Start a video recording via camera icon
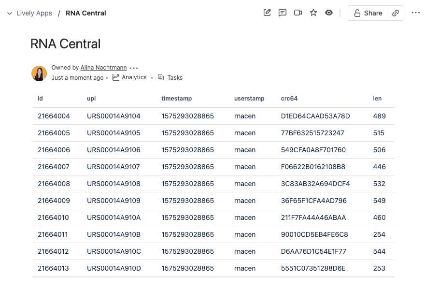425x304 pixels. pyautogui.click(x=298, y=13)
